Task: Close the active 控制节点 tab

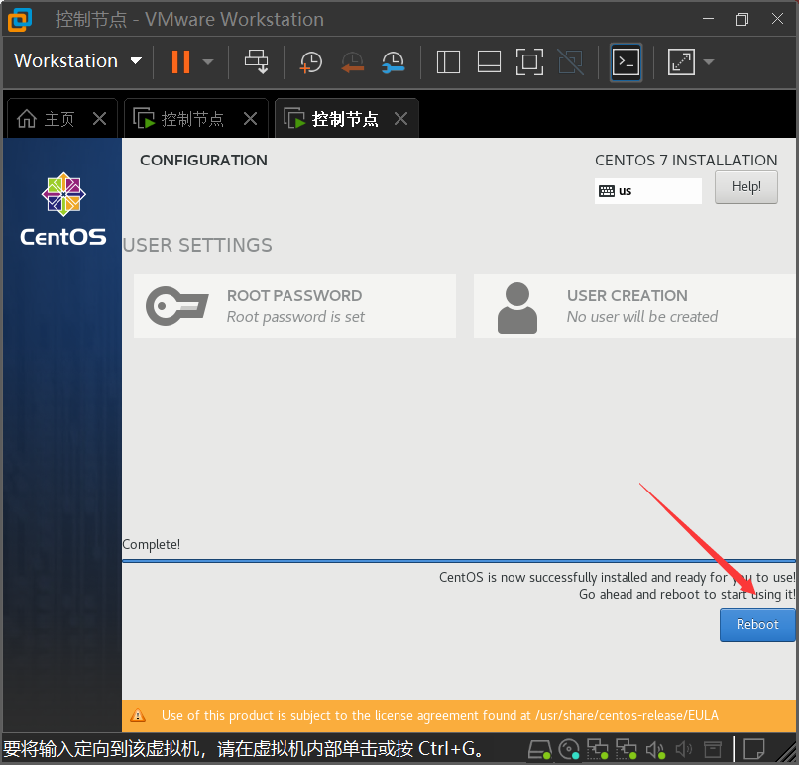Action: (401, 119)
